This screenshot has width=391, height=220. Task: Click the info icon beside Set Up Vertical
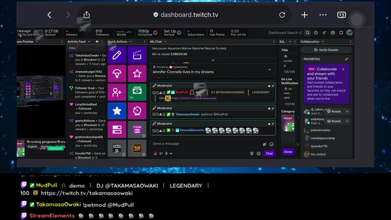click(x=179, y=32)
